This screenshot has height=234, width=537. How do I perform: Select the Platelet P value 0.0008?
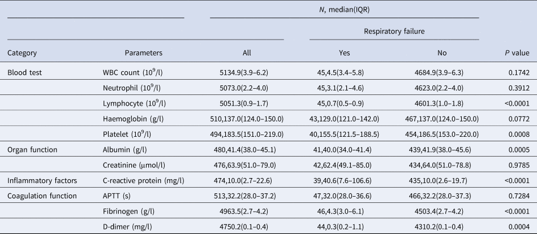click(x=517, y=133)
